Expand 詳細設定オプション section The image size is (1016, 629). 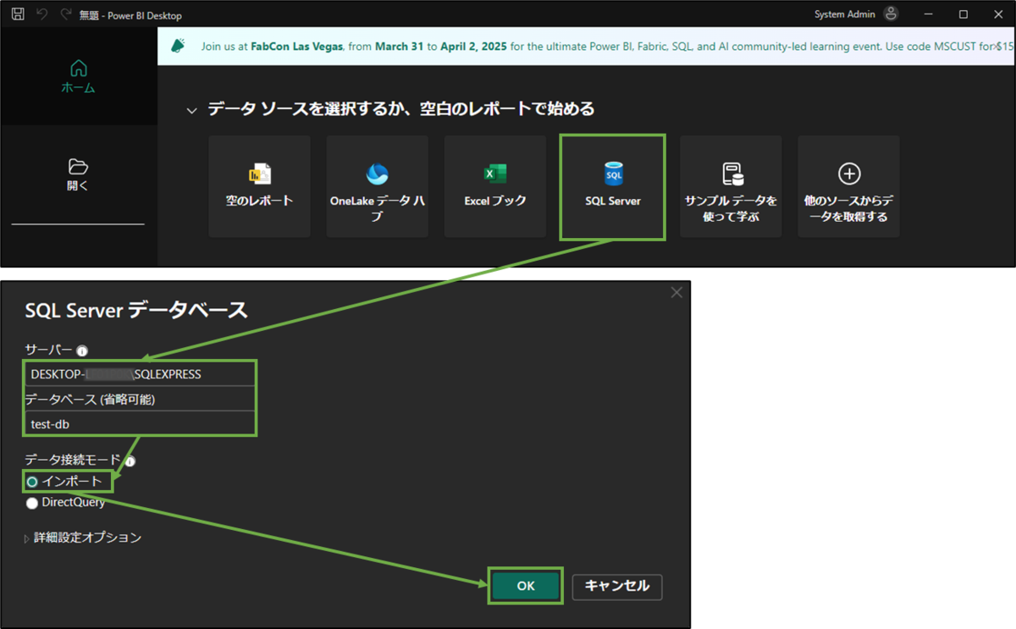click(82, 538)
